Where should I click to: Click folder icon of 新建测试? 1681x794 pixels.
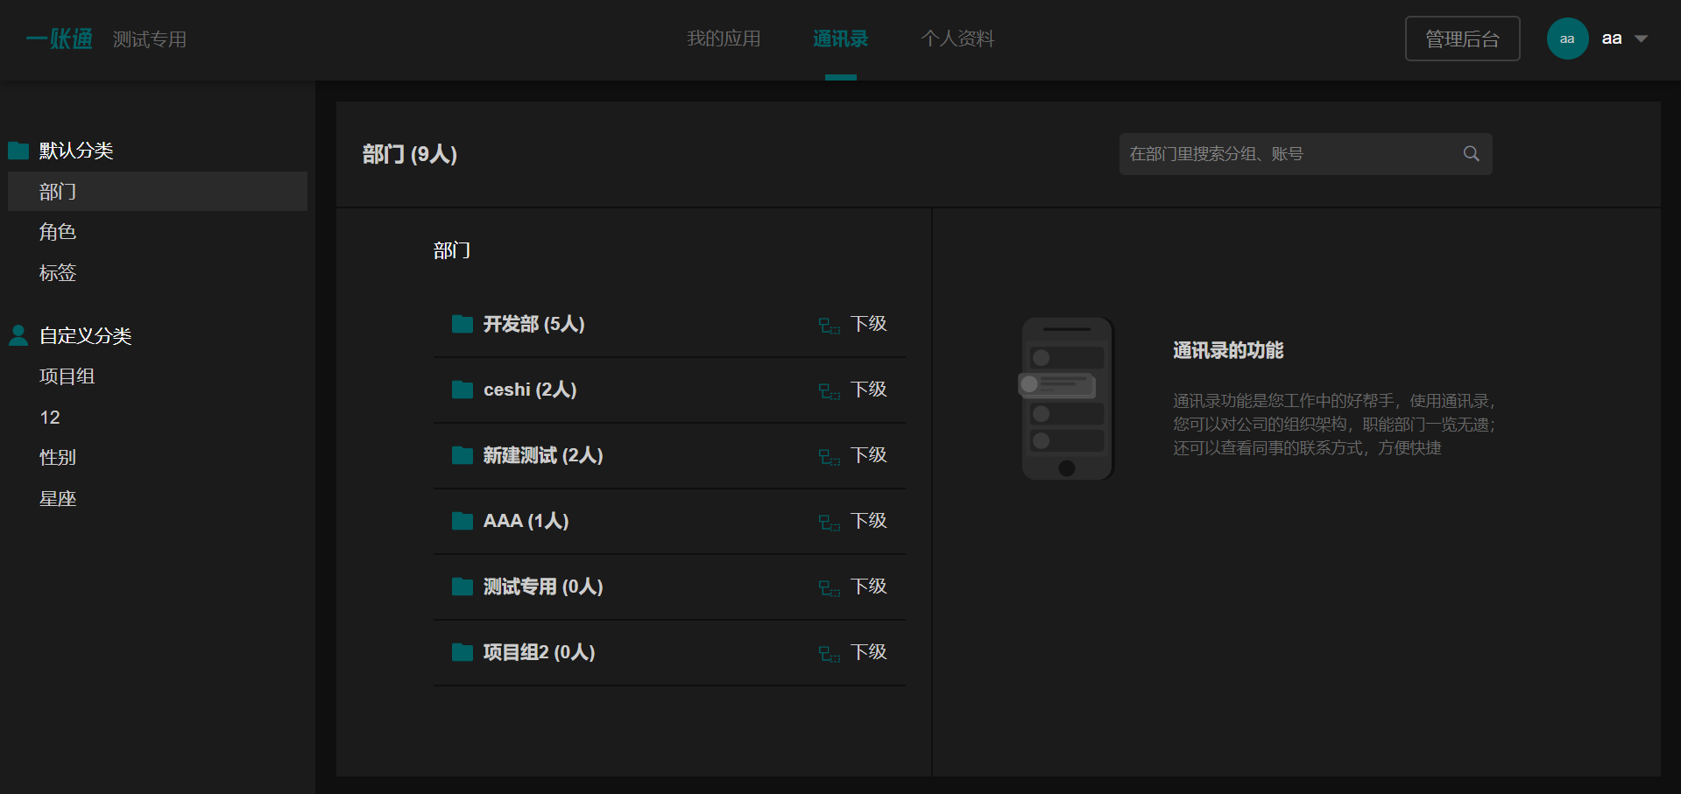coord(463,455)
